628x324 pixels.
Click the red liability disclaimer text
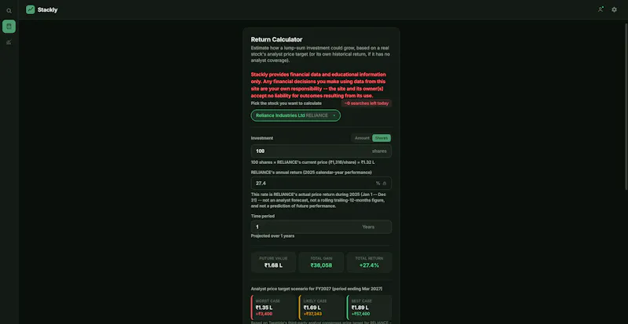(x=319, y=86)
